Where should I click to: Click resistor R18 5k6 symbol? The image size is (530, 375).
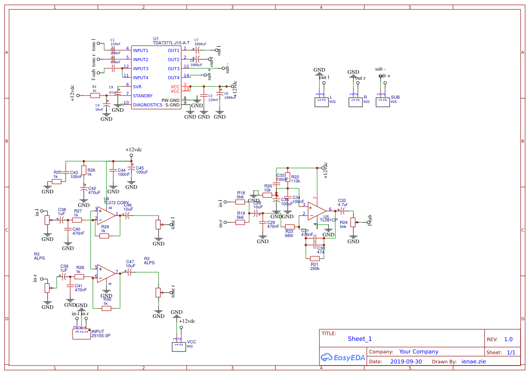coord(240,202)
